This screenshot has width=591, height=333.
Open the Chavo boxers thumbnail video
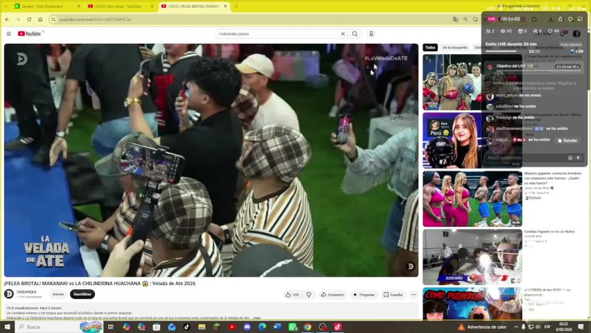[x=472, y=82]
